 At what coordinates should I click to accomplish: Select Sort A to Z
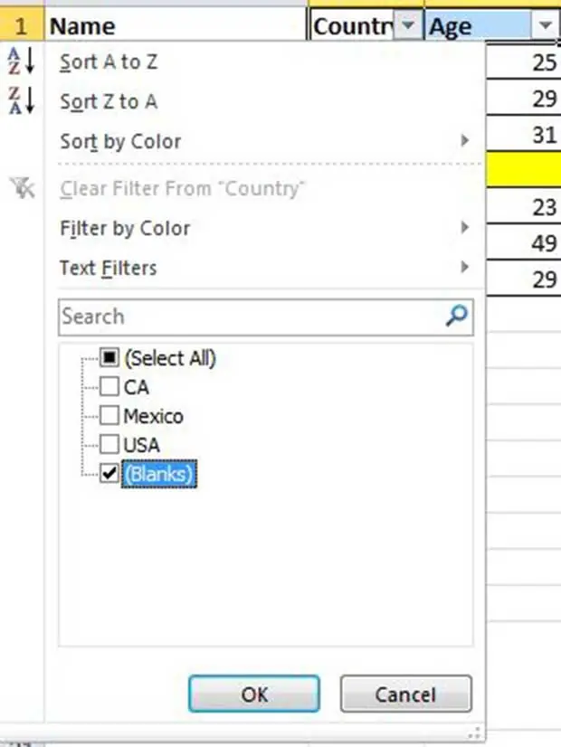[x=107, y=62]
